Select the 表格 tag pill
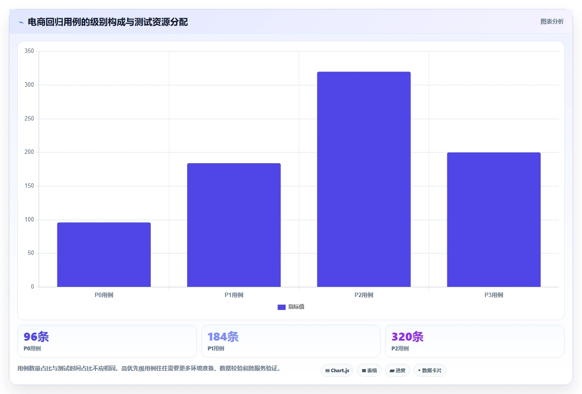Image resolution: width=582 pixels, height=394 pixels. click(369, 370)
